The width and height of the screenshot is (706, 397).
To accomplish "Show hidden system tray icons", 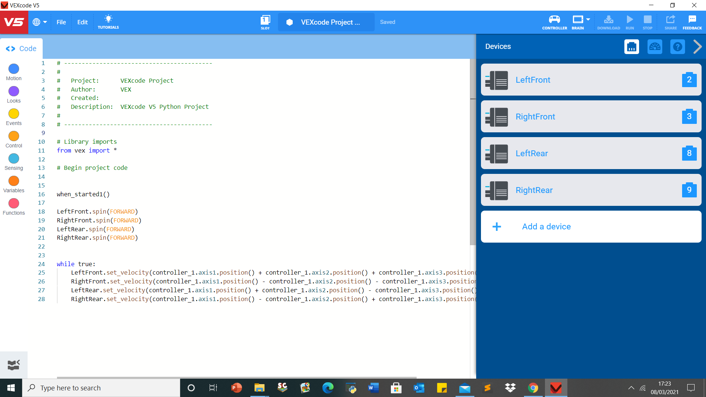I will tap(631, 388).
